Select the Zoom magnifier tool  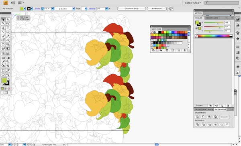click(x=8, y=75)
